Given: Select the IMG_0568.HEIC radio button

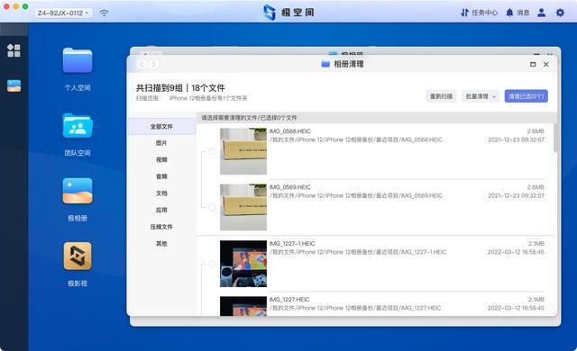Looking at the screenshot, I should click(x=212, y=151).
